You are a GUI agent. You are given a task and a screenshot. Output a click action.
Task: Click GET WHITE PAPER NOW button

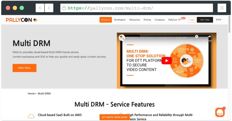[115, 117]
